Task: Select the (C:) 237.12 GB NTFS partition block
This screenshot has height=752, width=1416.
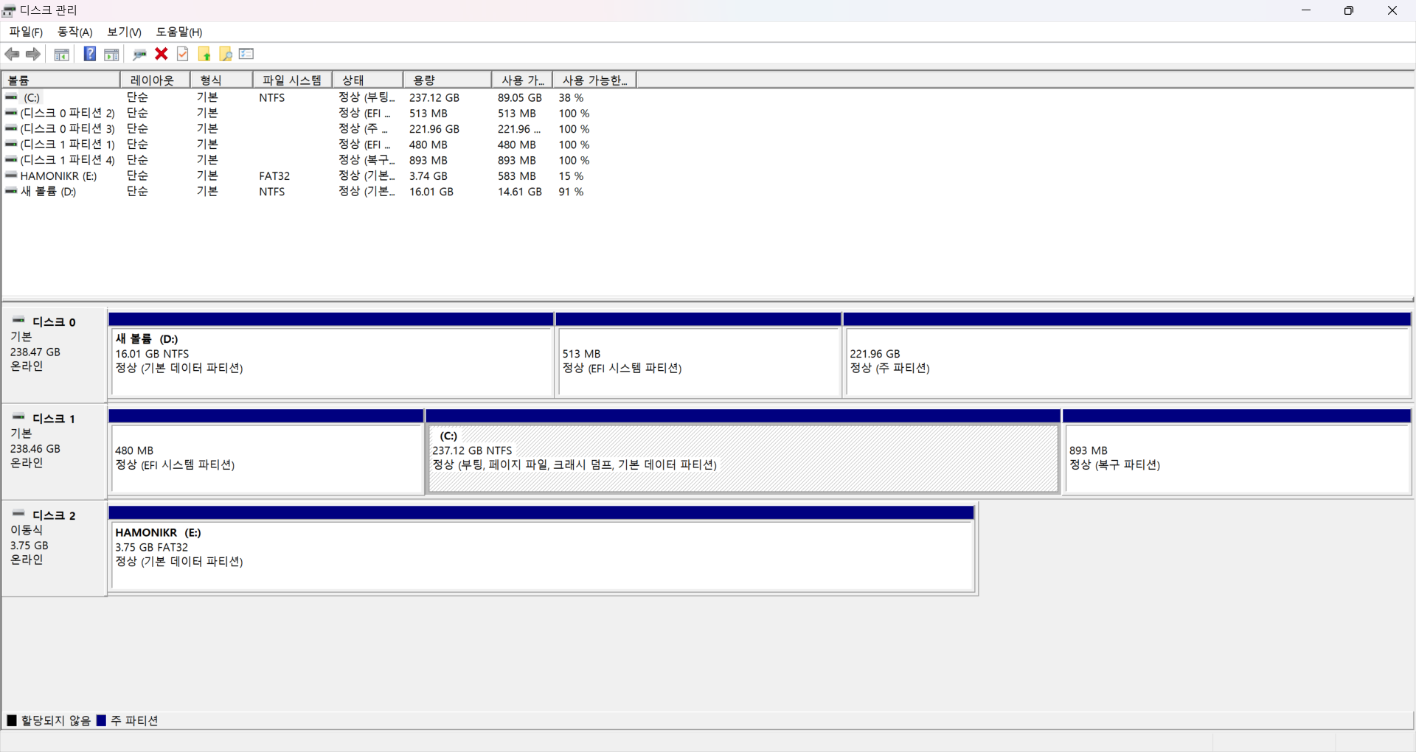Action: point(743,452)
